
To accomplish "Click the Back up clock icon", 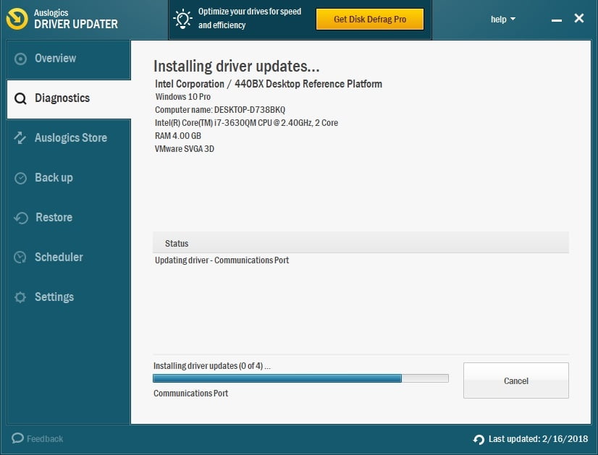I will (x=20, y=178).
